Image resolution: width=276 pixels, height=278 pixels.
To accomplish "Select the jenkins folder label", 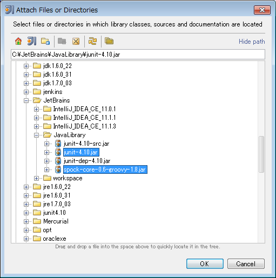I will click(53, 92).
